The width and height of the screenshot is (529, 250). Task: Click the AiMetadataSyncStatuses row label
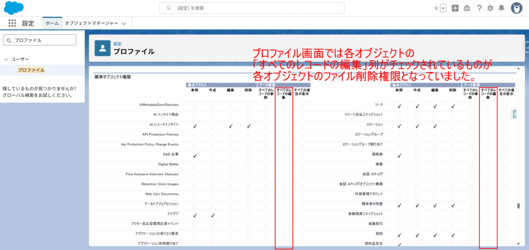coord(159,105)
